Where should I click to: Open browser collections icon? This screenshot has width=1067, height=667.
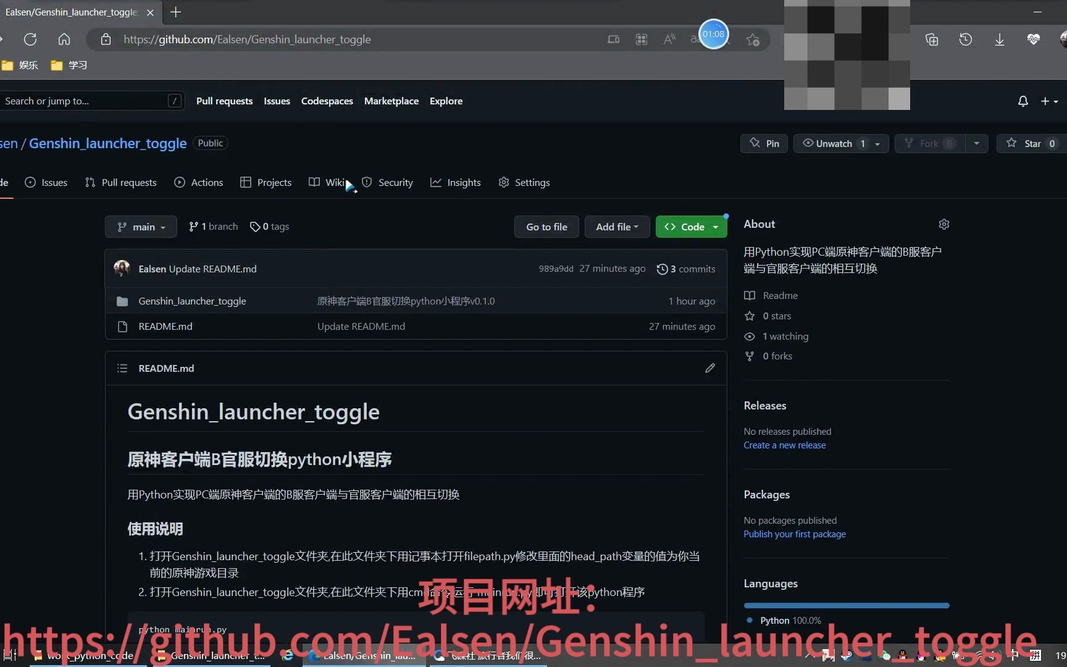click(932, 40)
